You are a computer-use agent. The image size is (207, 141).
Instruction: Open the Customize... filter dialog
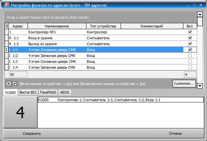coord(184,84)
